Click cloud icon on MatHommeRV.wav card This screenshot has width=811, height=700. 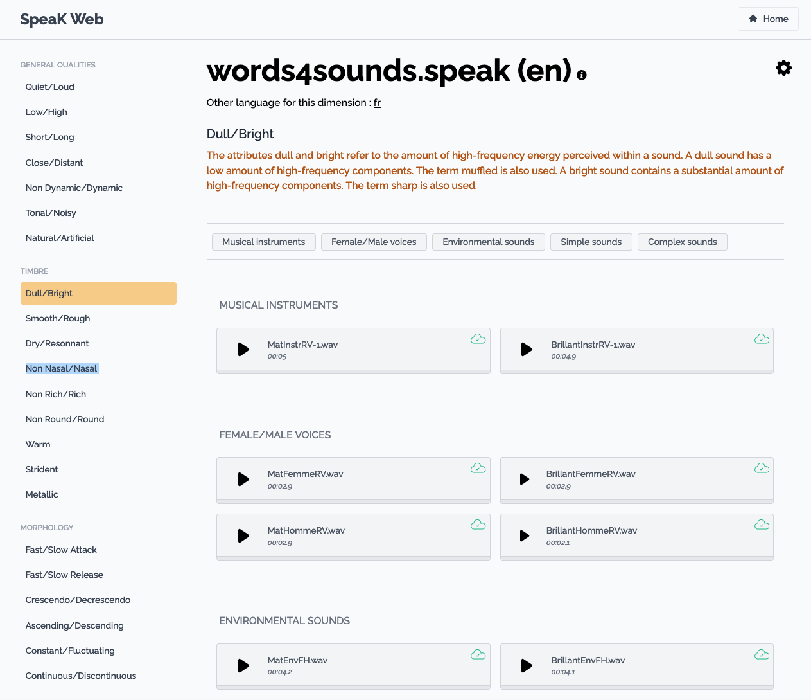pyautogui.click(x=478, y=525)
